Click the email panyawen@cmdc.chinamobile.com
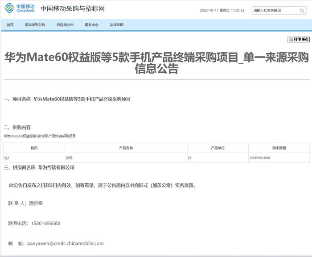This screenshot has height=257, width=312. pos(66,244)
